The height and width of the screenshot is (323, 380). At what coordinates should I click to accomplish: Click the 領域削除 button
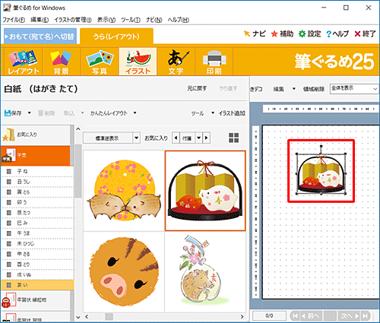[314, 89]
